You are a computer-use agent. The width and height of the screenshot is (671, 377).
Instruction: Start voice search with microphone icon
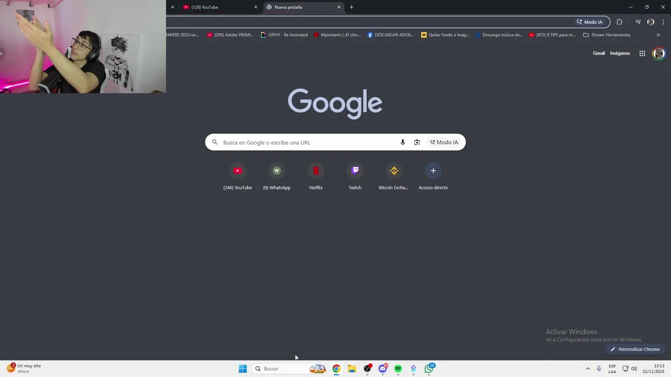tap(403, 142)
